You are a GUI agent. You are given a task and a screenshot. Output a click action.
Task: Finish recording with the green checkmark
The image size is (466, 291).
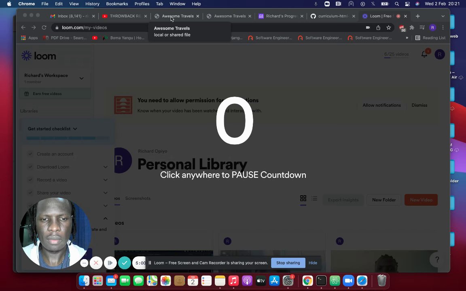[125, 263]
